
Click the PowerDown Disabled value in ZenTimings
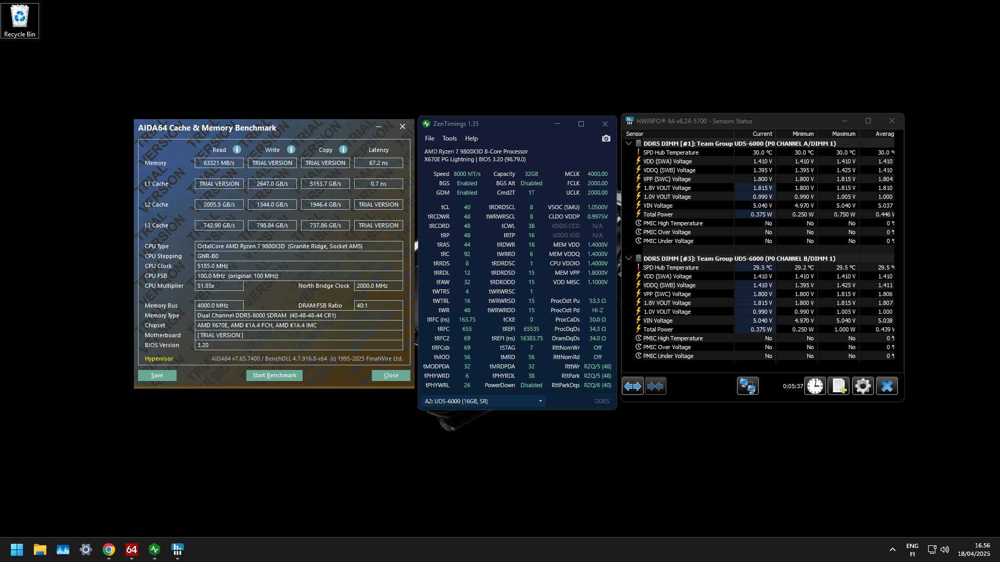coord(531,385)
